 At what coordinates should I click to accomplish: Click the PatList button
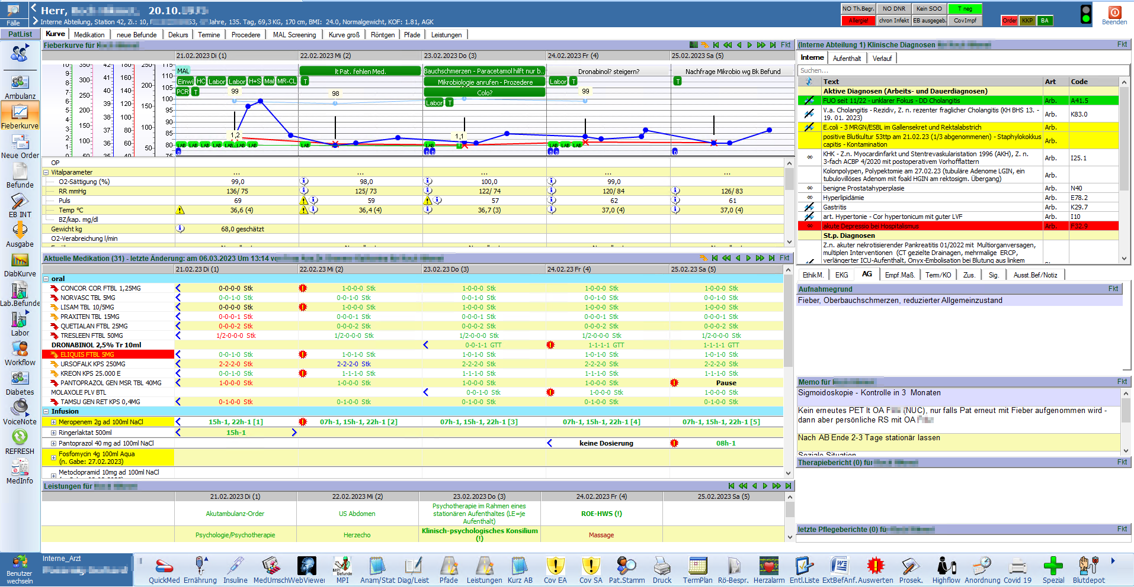pos(20,34)
